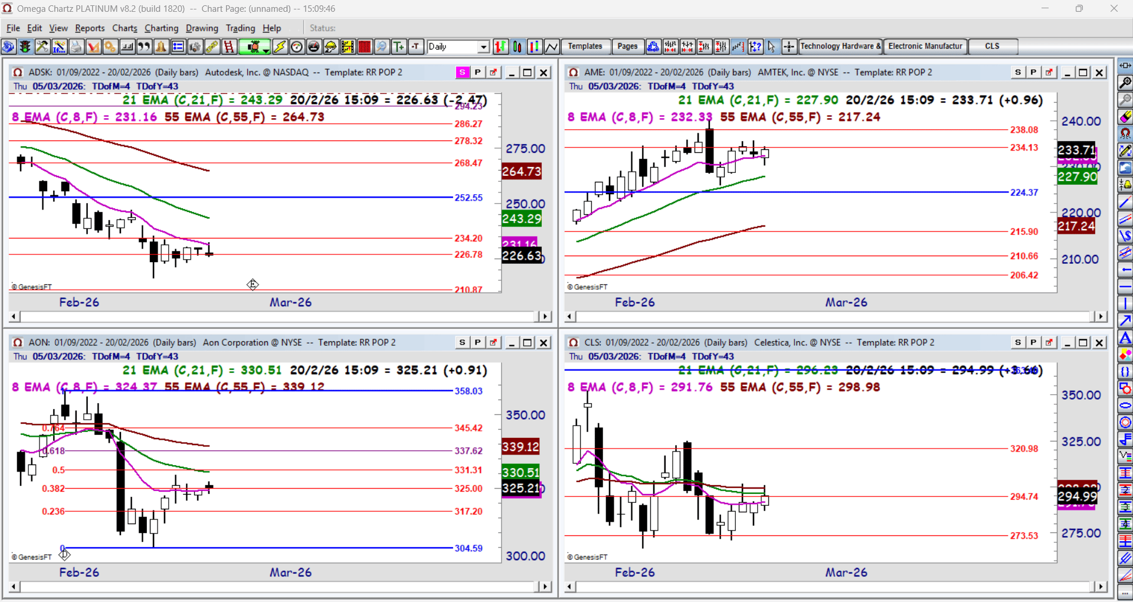Viewport: 1133px width, 602px height.
Task: Toggle the S button on ADSK chart
Action: 462,72
